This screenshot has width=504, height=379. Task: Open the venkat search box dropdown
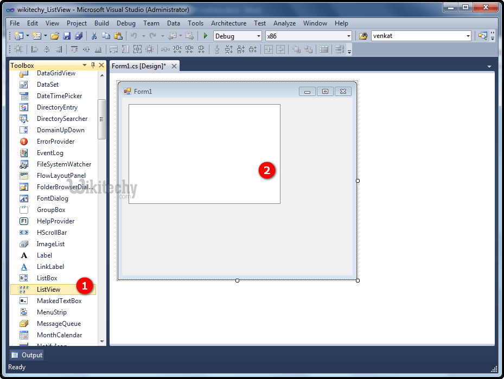469,35
